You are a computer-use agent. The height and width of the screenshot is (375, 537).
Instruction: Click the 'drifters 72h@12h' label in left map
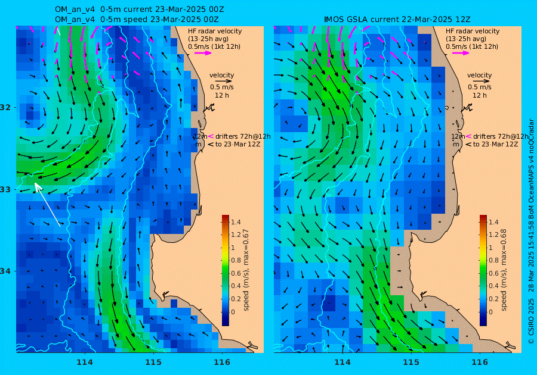click(243, 136)
